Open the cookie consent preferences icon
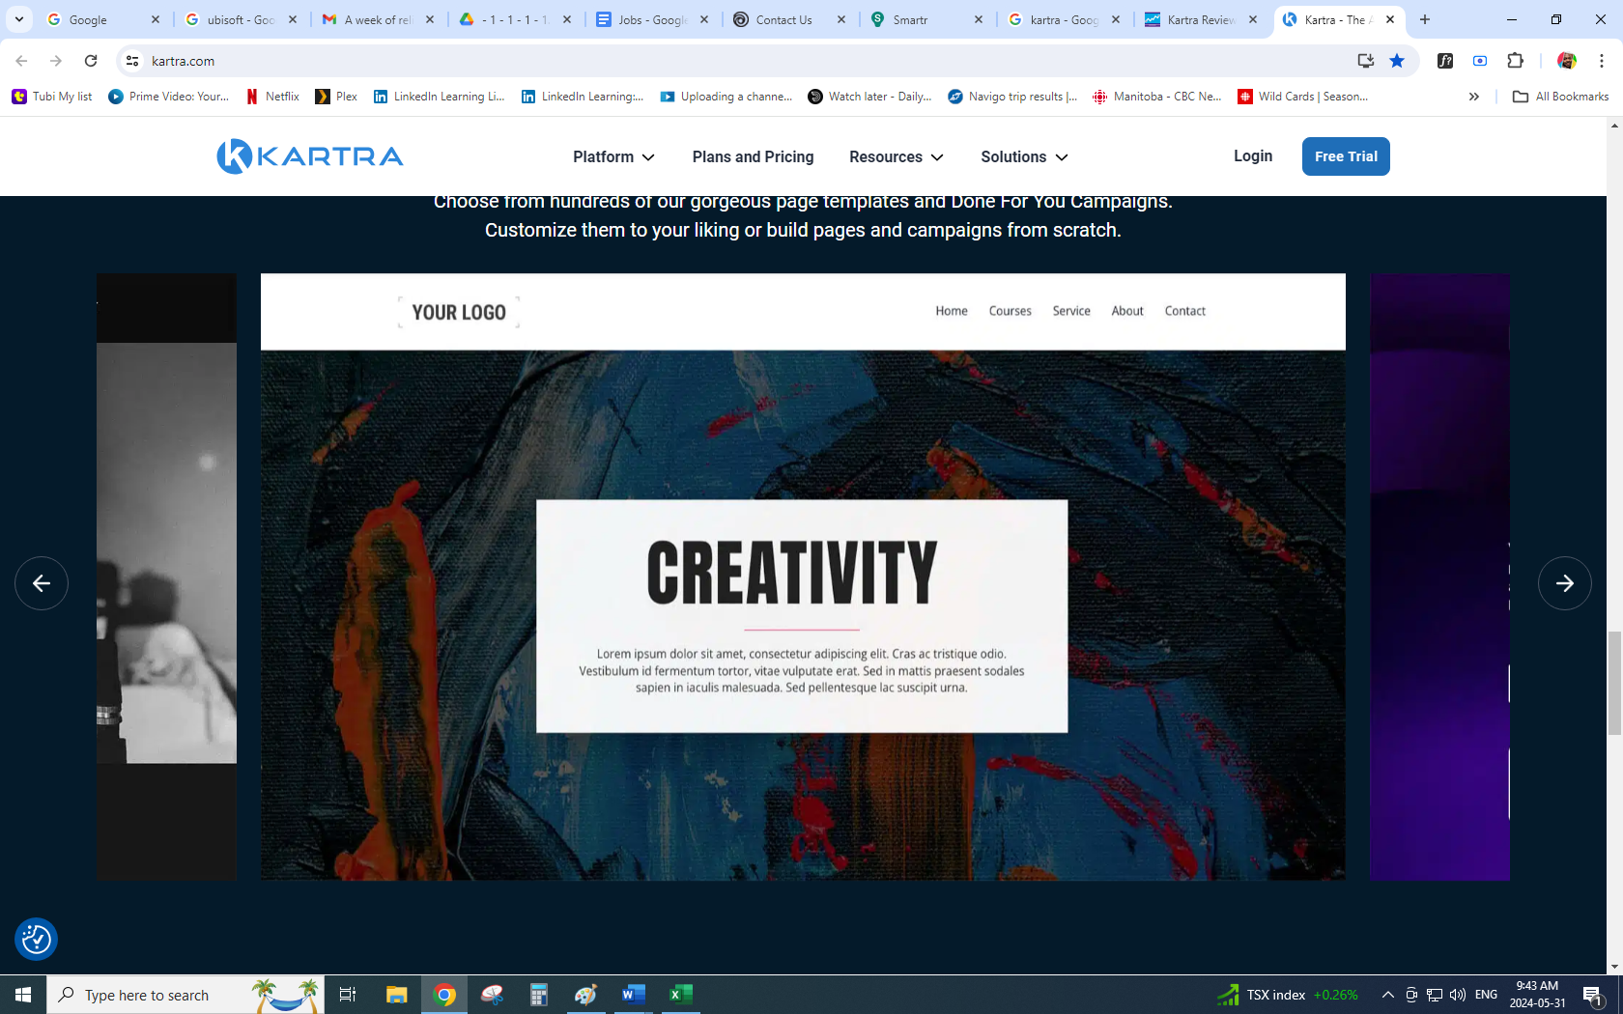 tap(37, 939)
